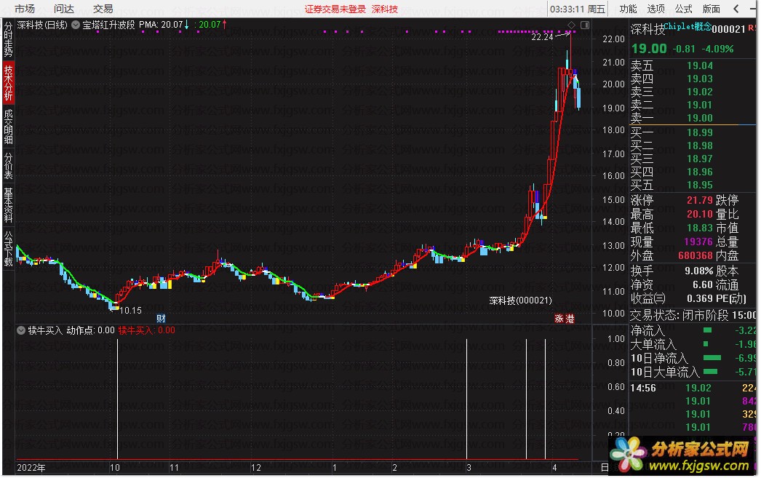
Task: Click the back arrow in top bar
Action: [736, 9]
